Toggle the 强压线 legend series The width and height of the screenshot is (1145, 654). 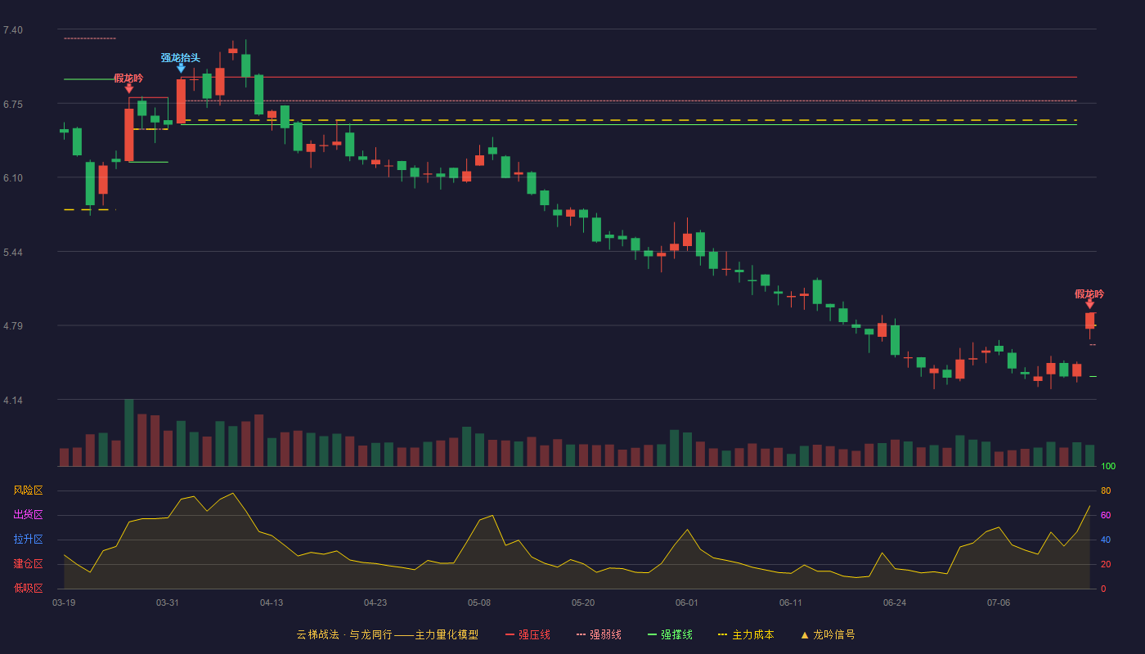click(528, 634)
